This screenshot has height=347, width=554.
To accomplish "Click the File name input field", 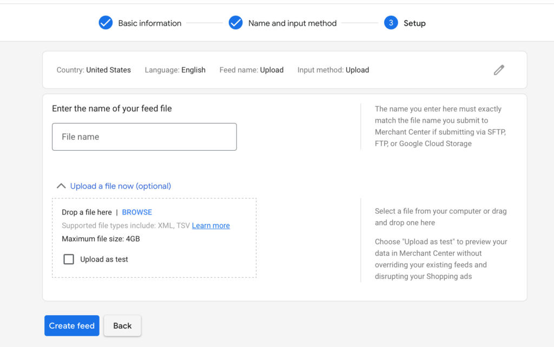I will (144, 137).
